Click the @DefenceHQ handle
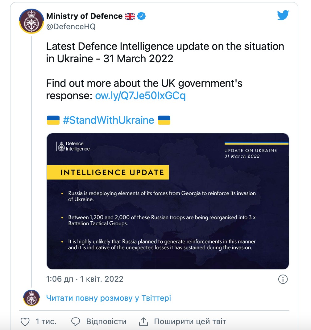 (x=71, y=27)
